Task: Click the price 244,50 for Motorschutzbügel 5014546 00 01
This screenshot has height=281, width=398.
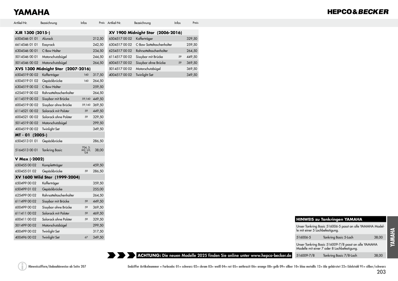Action: coord(98,57)
